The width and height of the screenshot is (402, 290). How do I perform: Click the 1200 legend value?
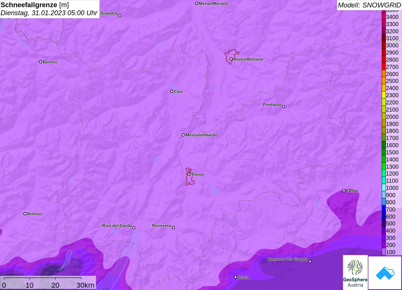(392, 174)
